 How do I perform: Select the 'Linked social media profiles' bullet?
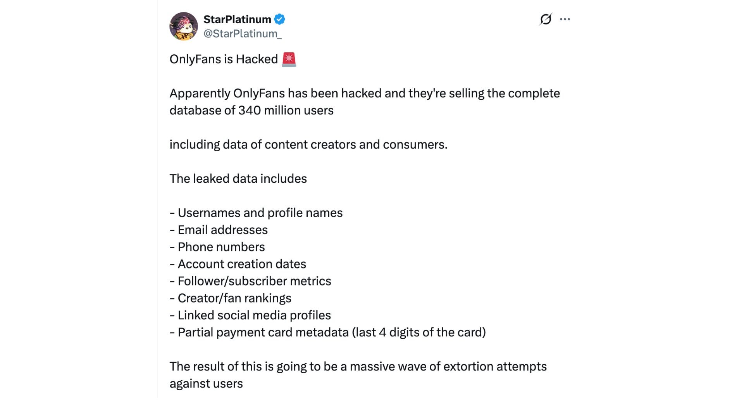point(250,315)
